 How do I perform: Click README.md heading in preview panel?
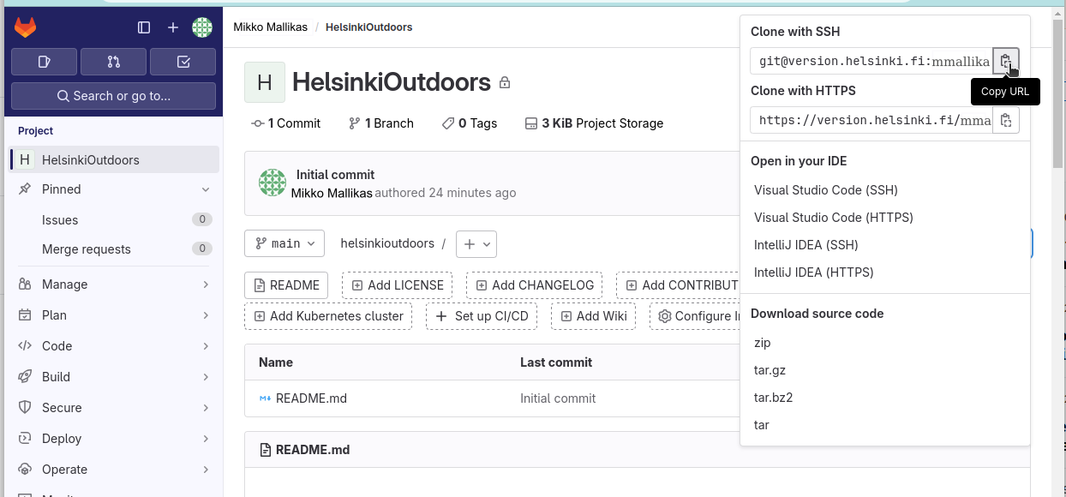coord(313,450)
